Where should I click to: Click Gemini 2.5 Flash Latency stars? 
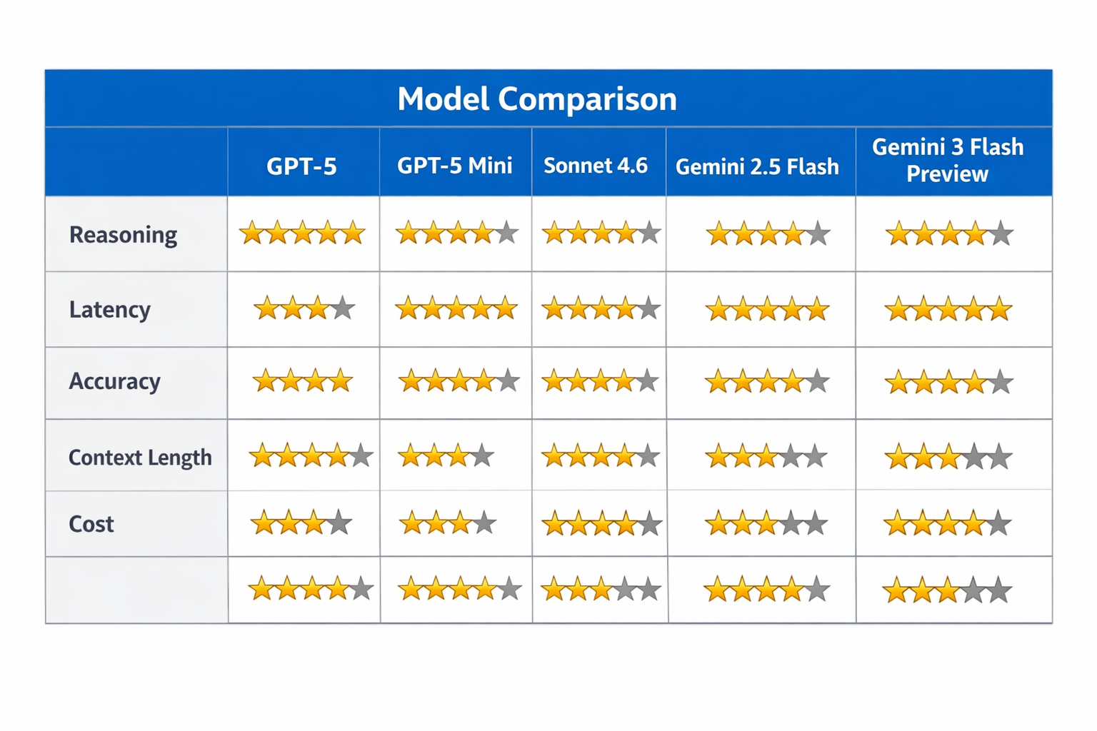click(x=768, y=310)
